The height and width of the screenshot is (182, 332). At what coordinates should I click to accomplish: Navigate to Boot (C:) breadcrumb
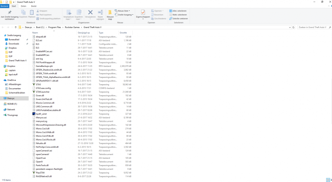point(40,27)
